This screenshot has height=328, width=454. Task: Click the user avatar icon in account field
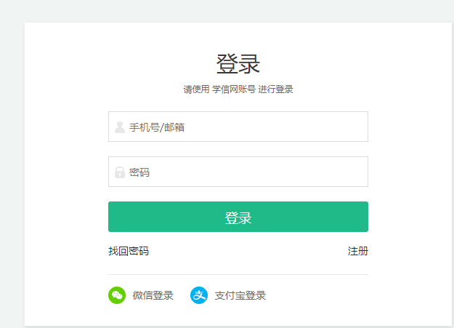coord(120,127)
